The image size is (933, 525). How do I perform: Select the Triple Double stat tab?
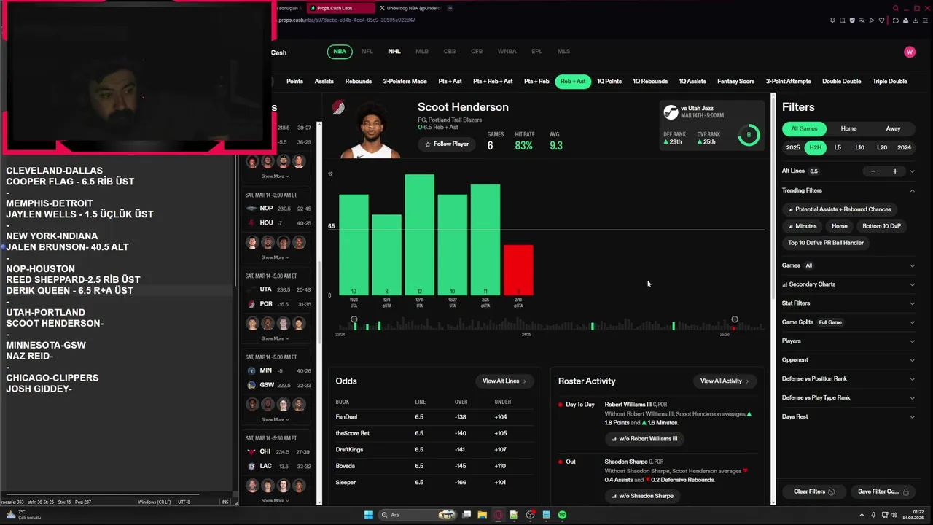click(x=890, y=82)
